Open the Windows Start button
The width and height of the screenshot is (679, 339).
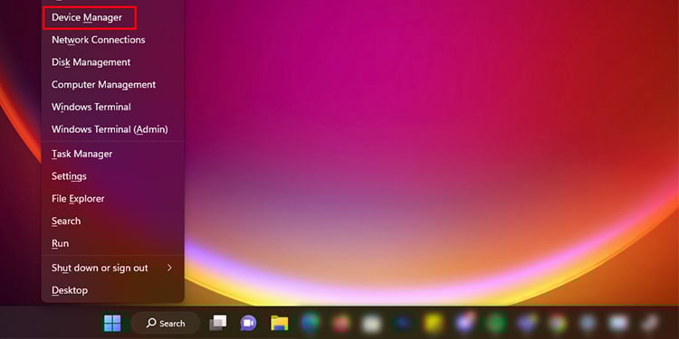pyautogui.click(x=112, y=323)
